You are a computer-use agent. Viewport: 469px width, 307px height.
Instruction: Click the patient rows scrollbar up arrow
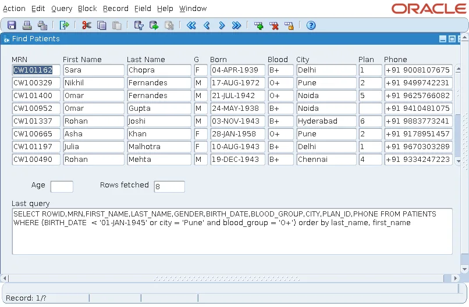tap(458, 69)
